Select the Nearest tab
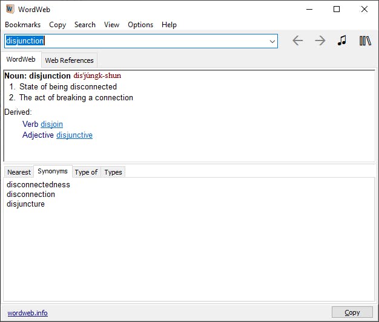This screenshot has width=379, height=322. pyautogui.click(x=19, y=172)
